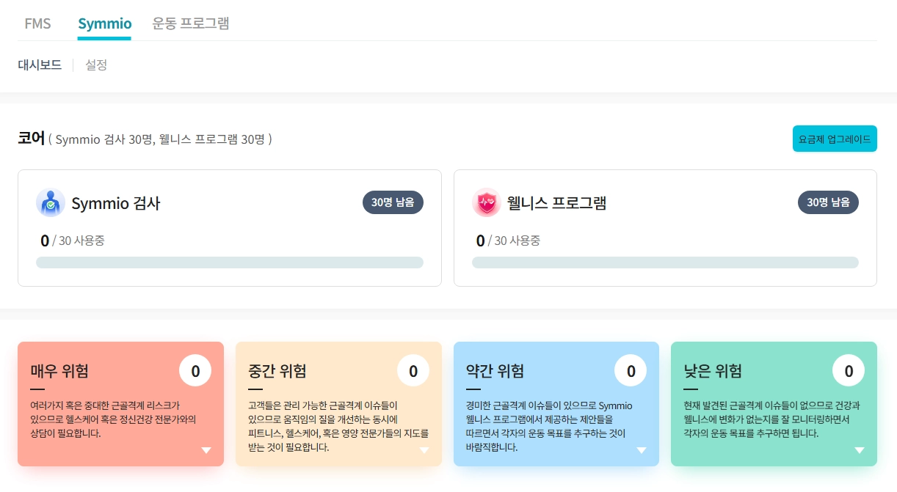Click the 요금제 업그레이드 button
Screen dimensions: 897x492
(x=835, y=139)
